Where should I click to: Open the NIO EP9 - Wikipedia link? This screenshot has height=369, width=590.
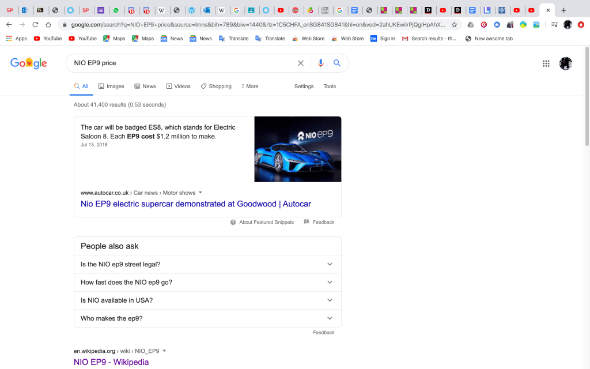click(111, 362)
